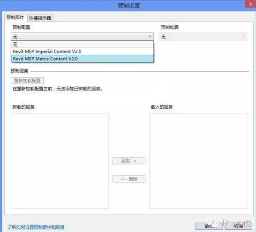Viewport: 256px width, 232px height.
Task: Select Revit MEP Imperial Content V2.0
Action: tap(83, 52)
